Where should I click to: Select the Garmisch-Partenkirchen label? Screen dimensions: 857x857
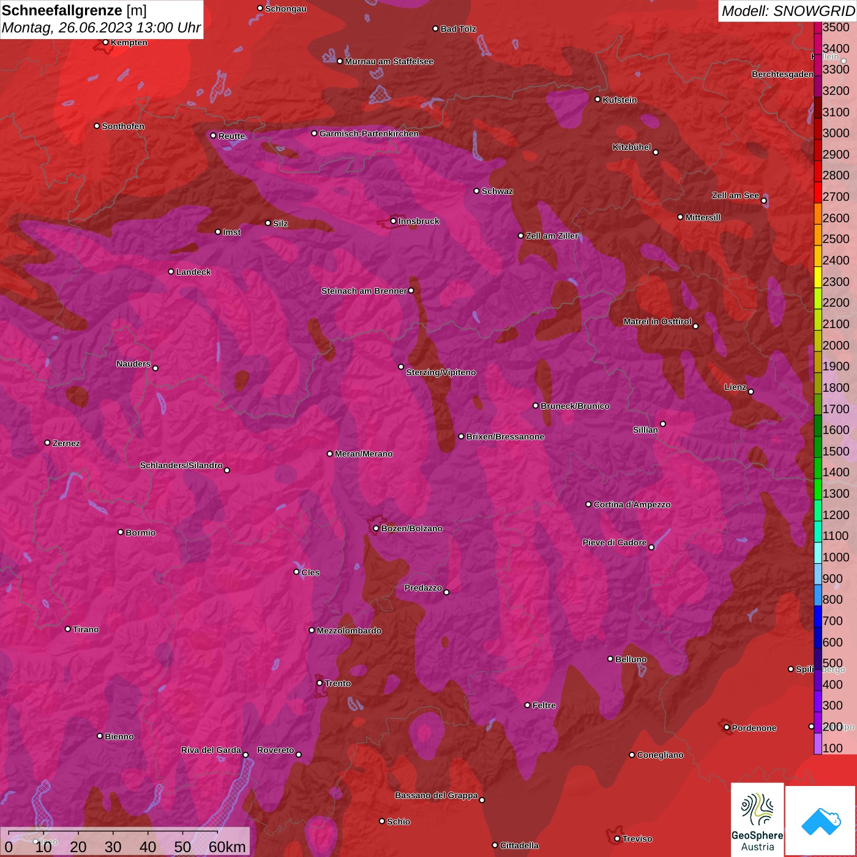coord(369,133)
